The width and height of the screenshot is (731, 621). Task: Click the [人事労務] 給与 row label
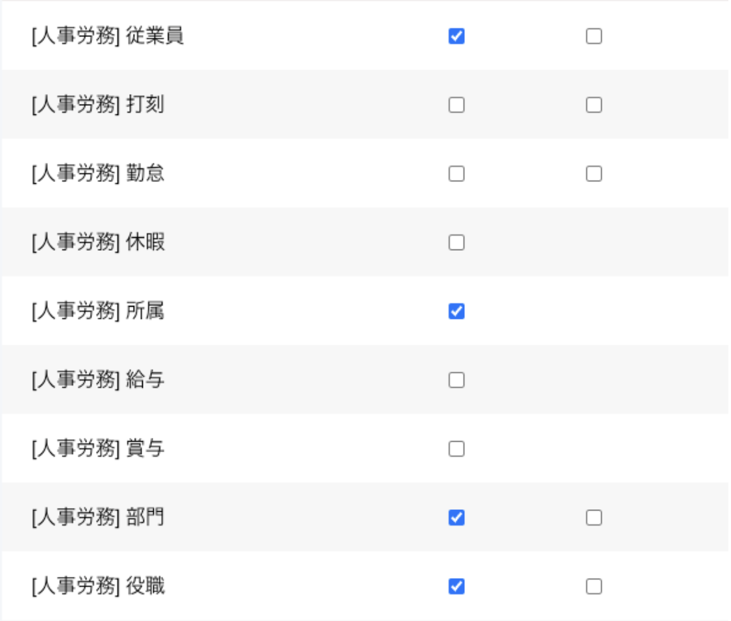click(x=98, y=380)
